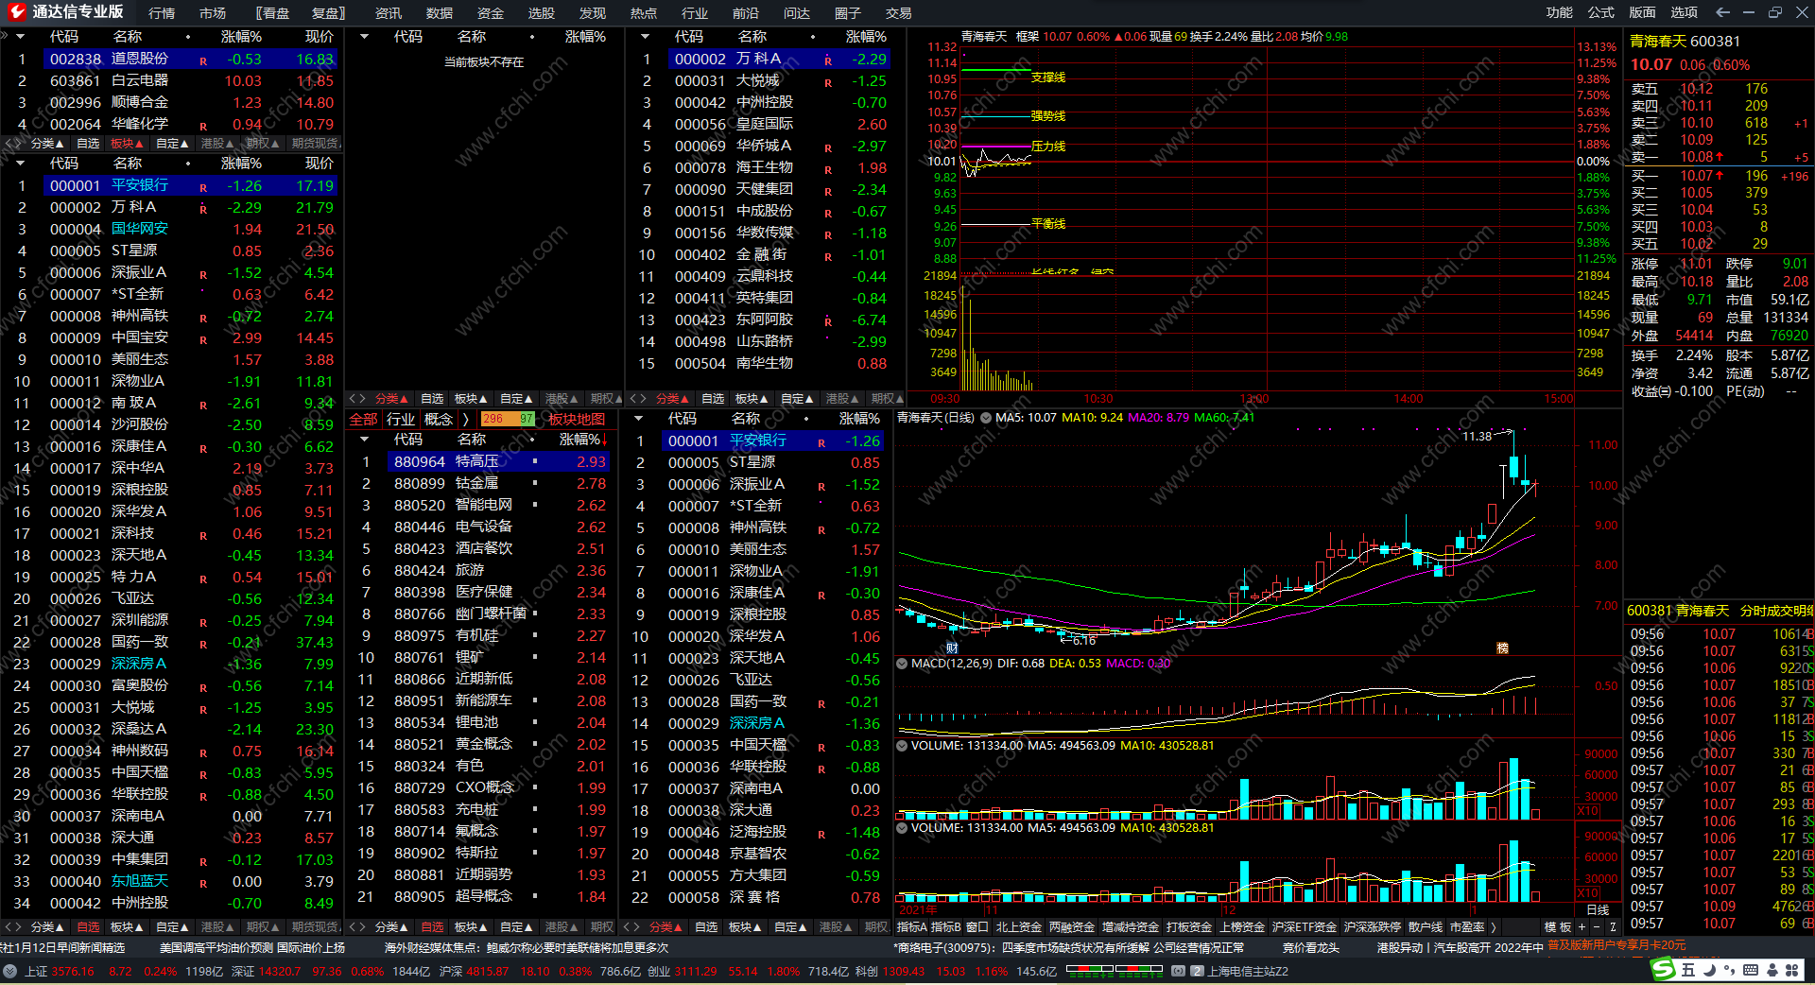Click the Z icon beside the chart zoom controls
This screenshot has height=985, width=1815.
1613,927
